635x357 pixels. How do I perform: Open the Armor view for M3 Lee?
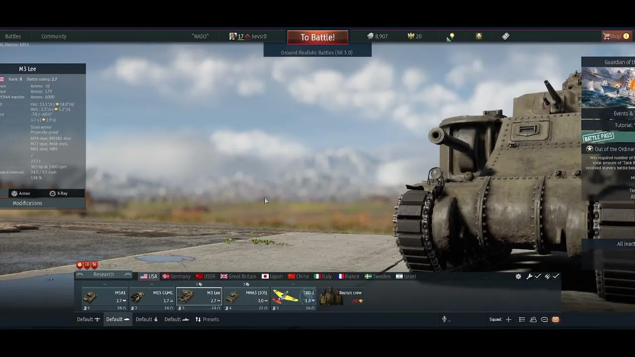point(21,193)
